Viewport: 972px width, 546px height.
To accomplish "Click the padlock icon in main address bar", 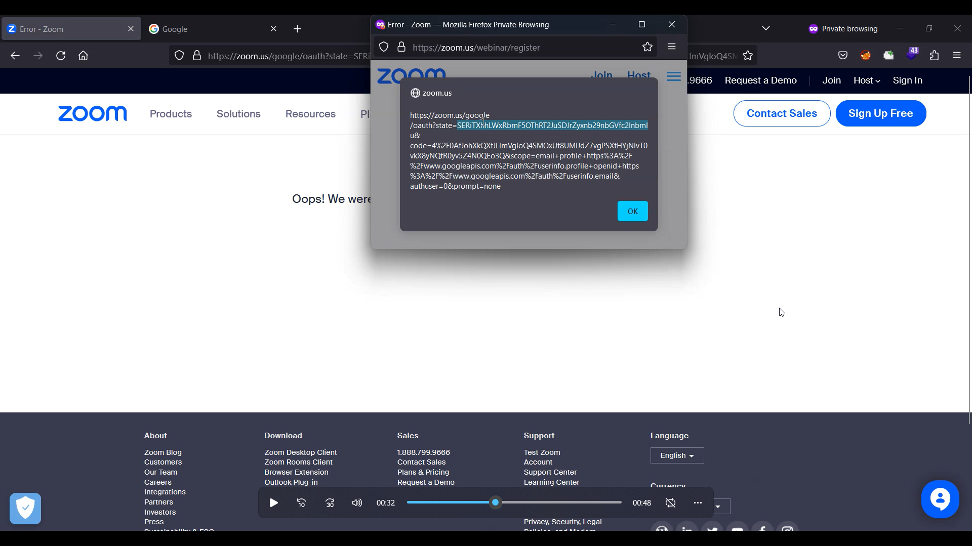I will [x=197, y=56].
